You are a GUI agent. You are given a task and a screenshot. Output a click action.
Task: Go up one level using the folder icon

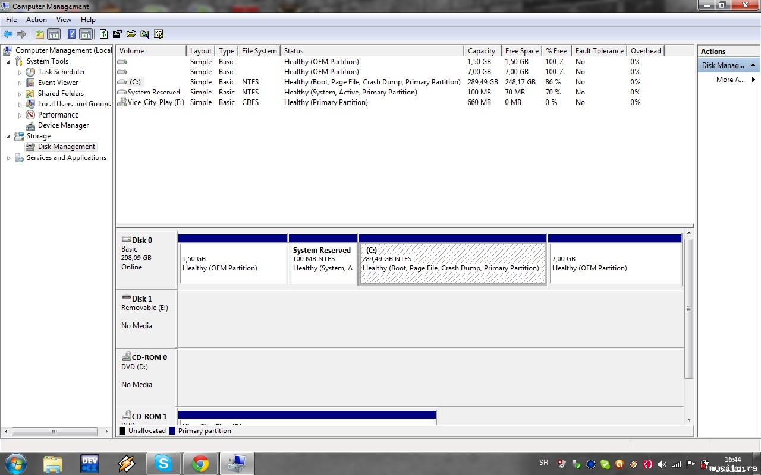pos(40,34)
